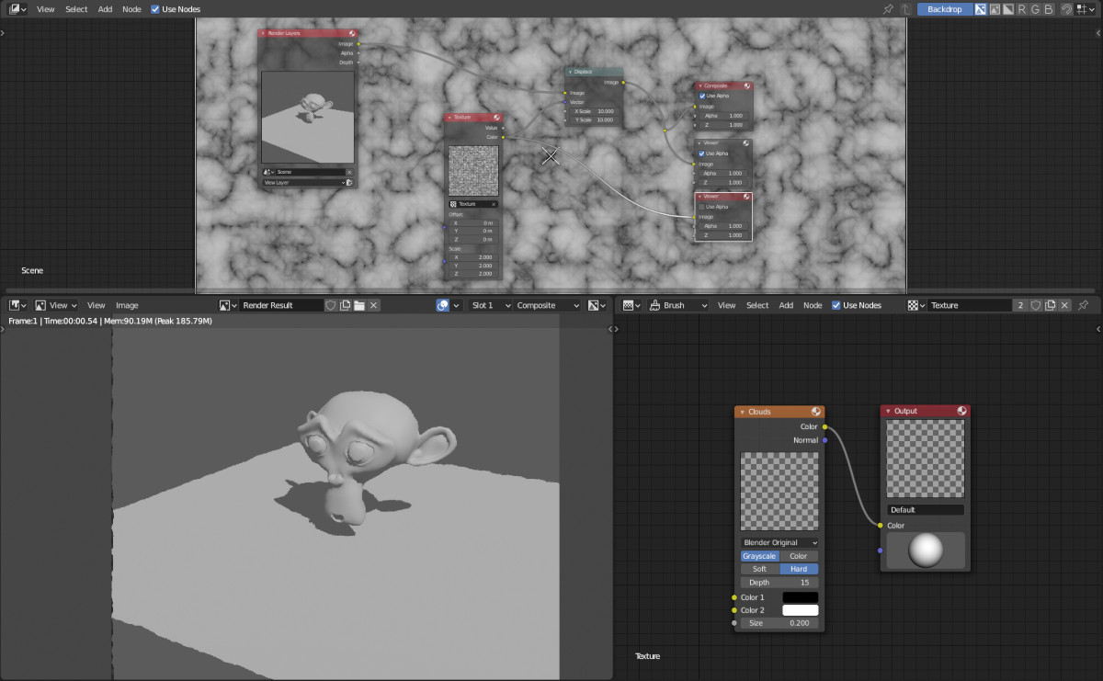Select color and alpha backdrop channel icon
Viewport: 1103px width, 681px height.
pyautogui.click(x=981, y=9)
